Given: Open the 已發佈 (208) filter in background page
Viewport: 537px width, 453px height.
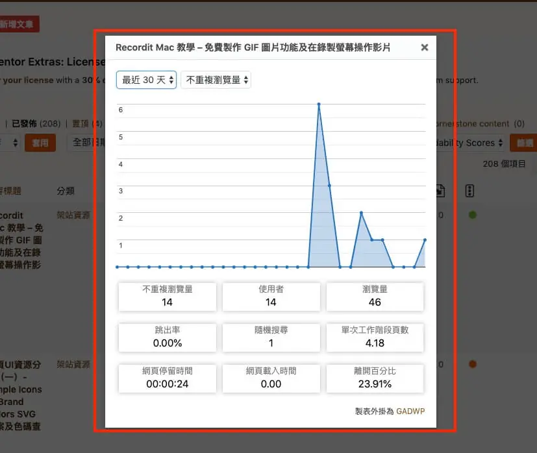Looking at the screenshot, I should click(36, 123).
